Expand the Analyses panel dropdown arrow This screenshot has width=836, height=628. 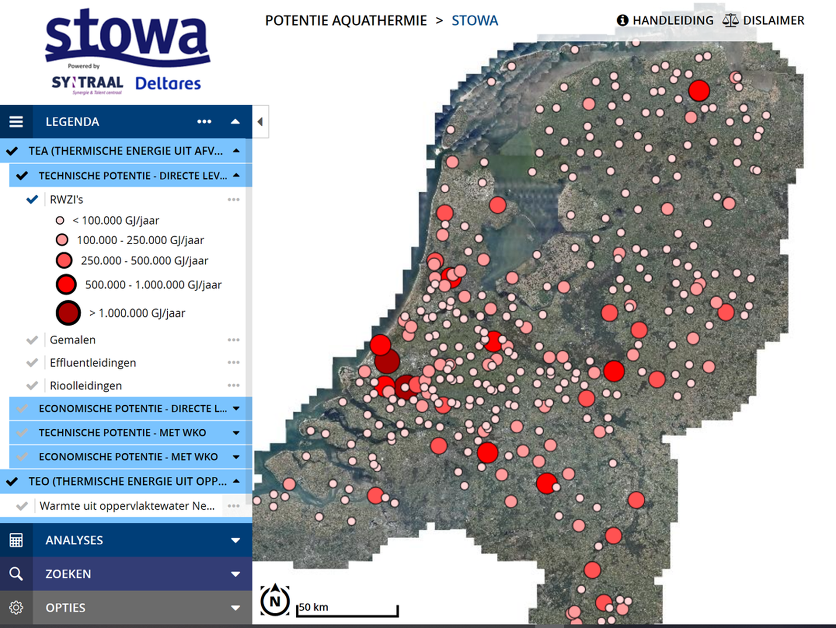(236, 540)
